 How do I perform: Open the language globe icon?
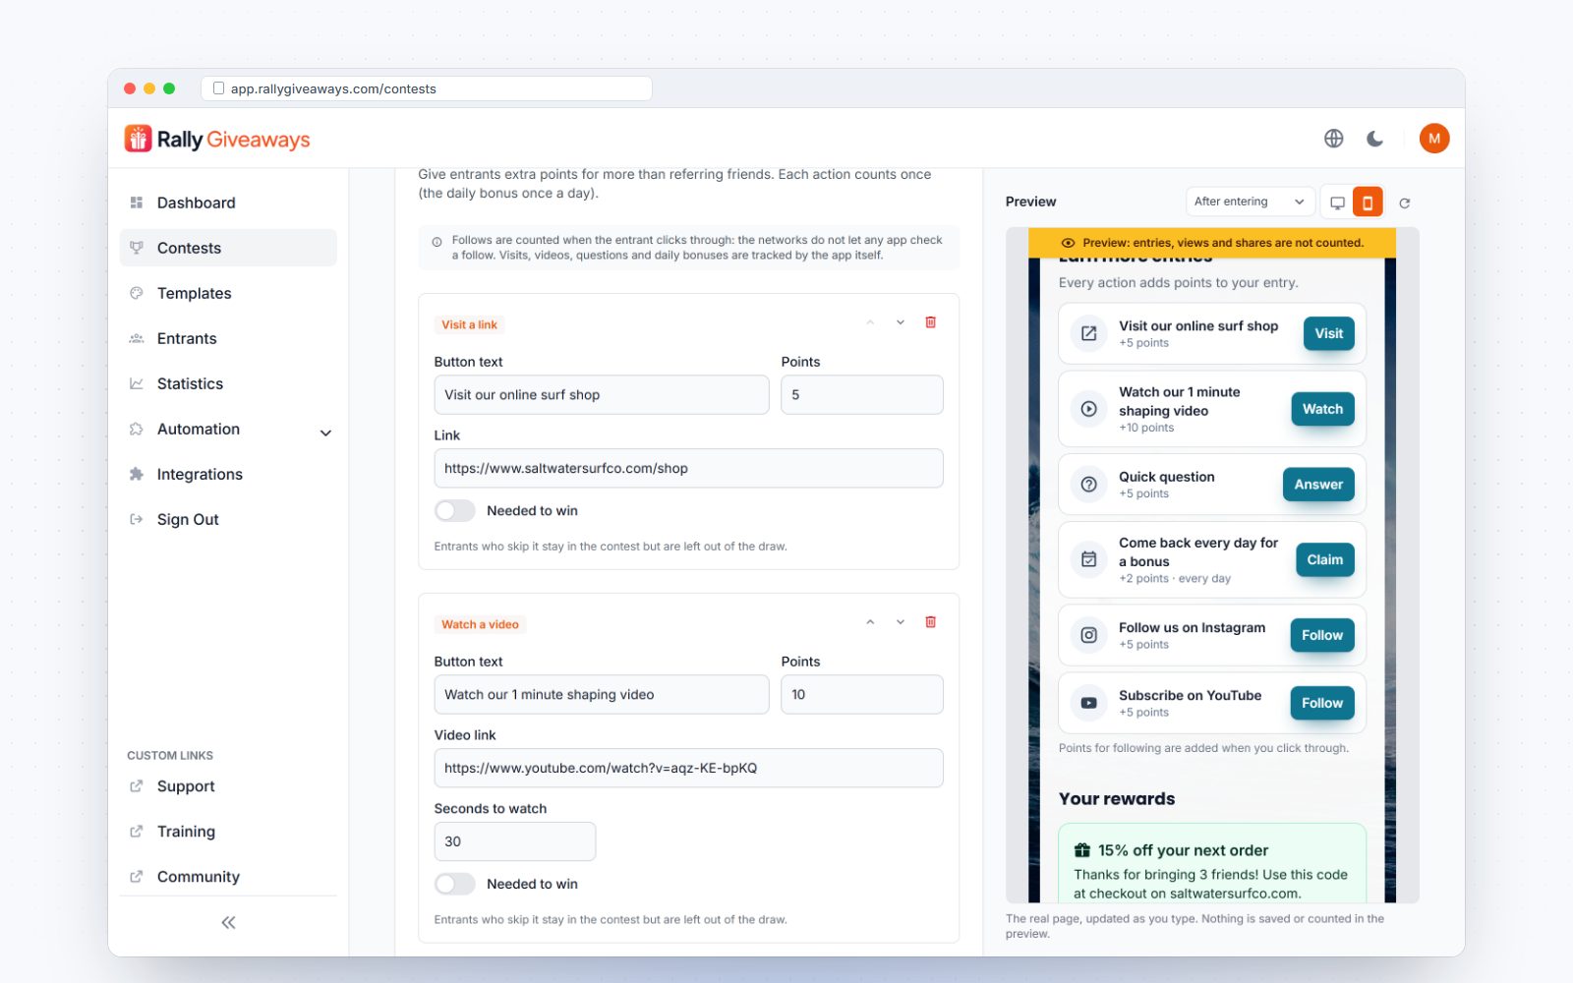1333,139
